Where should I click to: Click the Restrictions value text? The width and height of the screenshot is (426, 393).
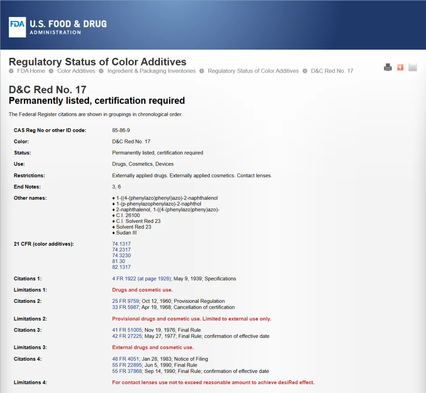(192, 176)
